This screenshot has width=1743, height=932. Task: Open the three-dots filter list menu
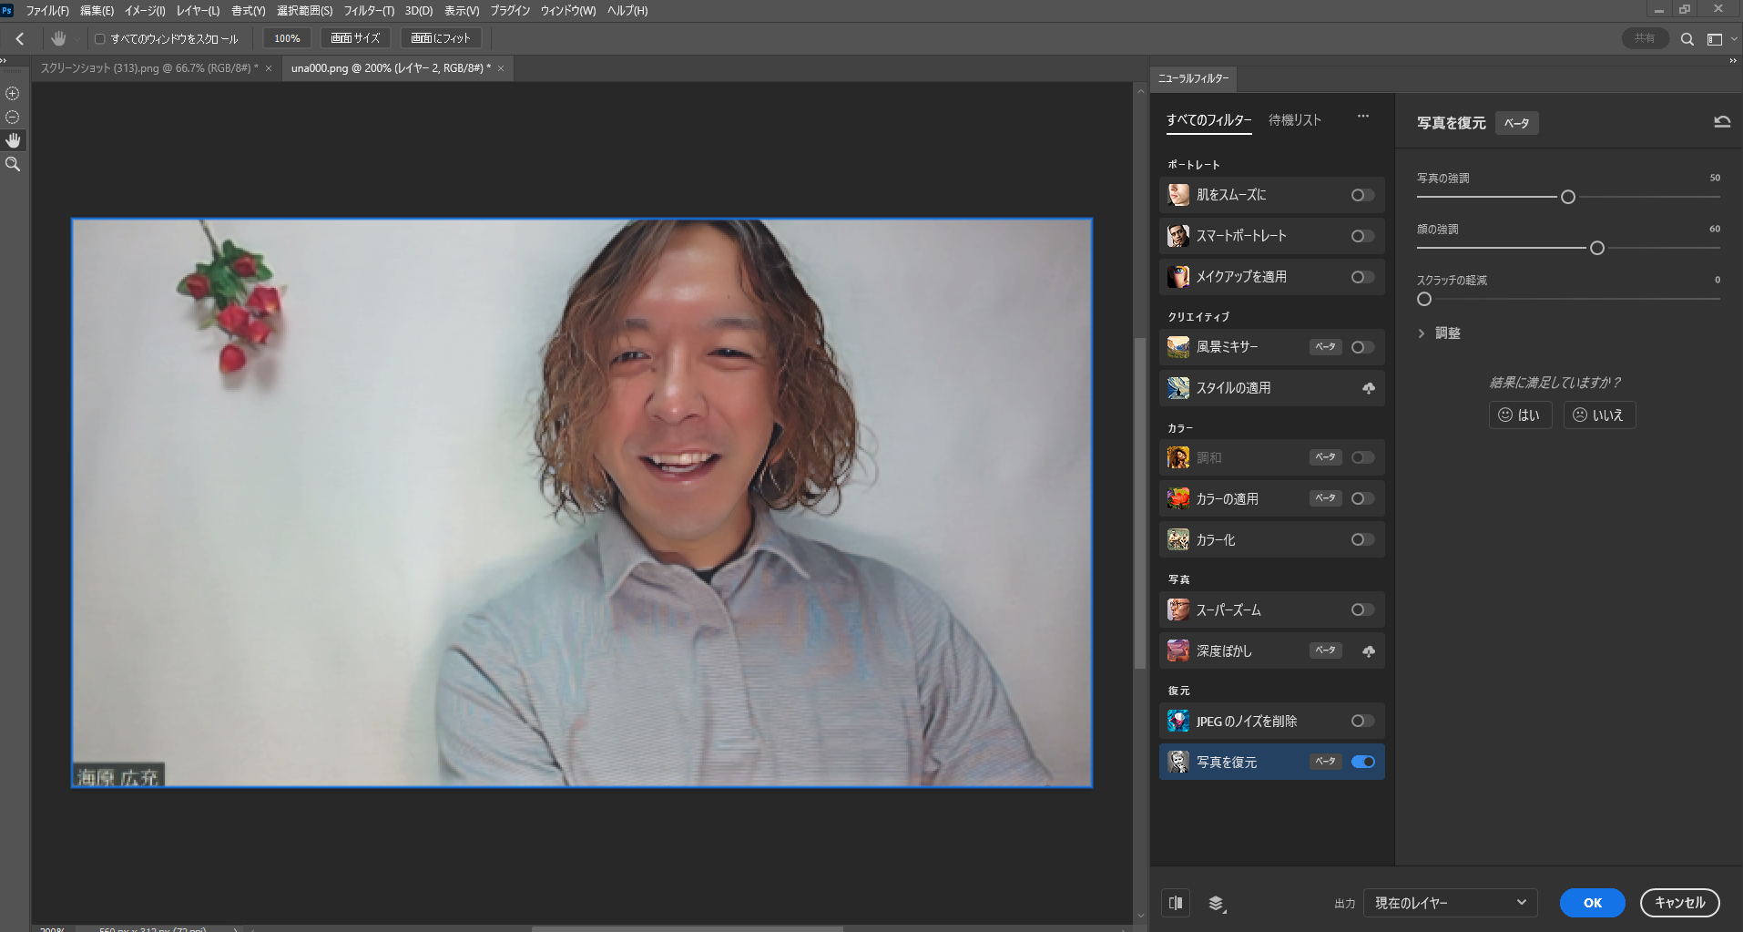coord(1363,117)
